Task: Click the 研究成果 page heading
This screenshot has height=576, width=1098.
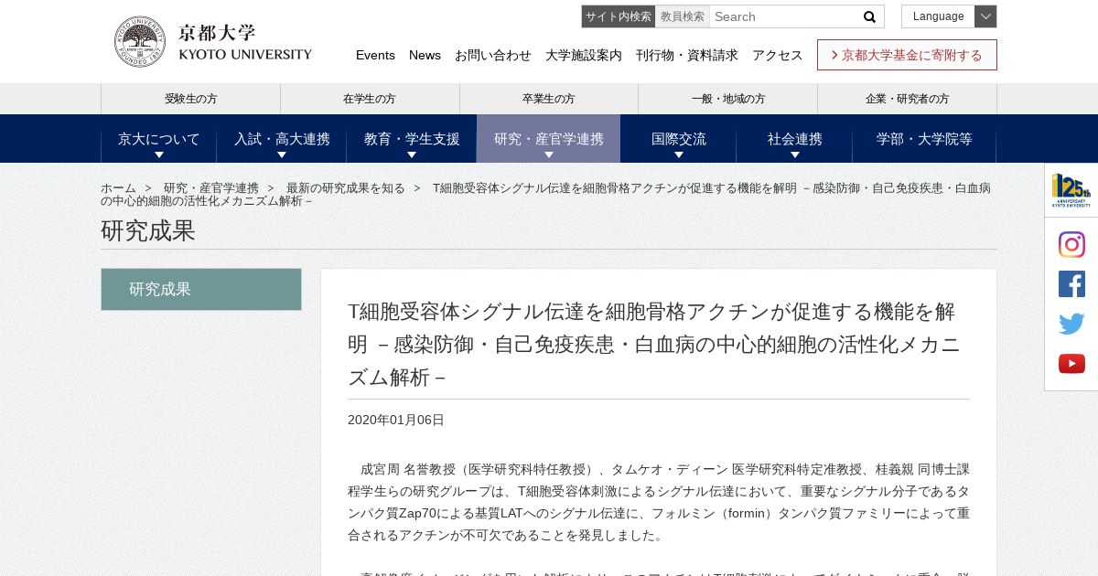Action: point(148,230)
